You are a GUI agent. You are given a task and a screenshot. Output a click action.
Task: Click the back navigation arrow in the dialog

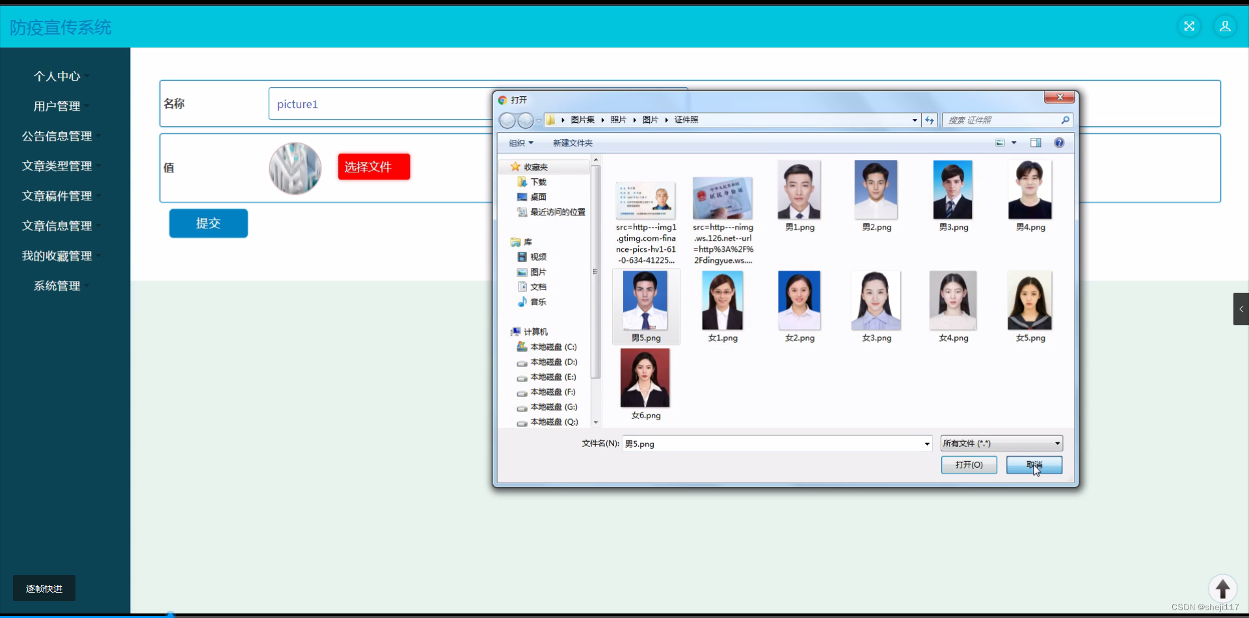pos(508,120)
